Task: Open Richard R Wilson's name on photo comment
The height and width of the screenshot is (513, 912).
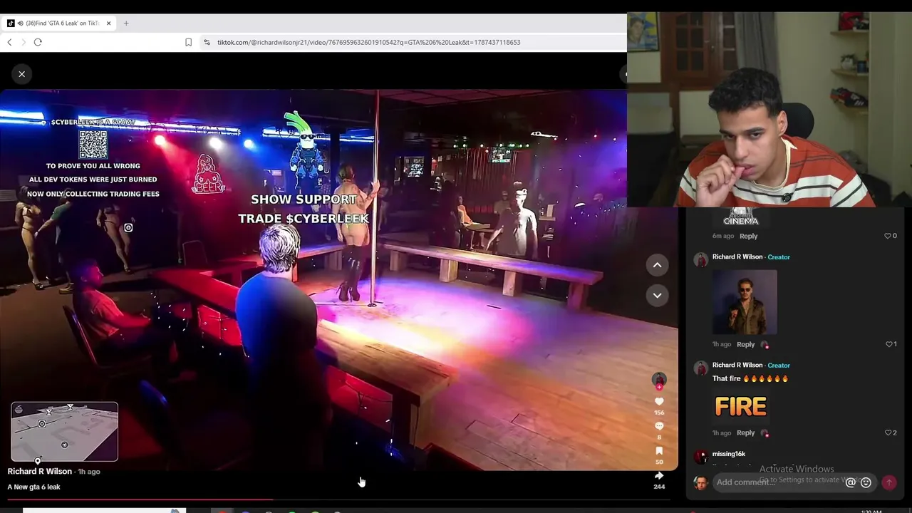Action: [737, 256]
